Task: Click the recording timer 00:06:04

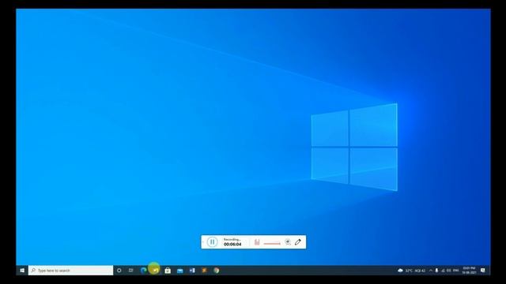Action: pyautogui.click(x=232, y=245)
